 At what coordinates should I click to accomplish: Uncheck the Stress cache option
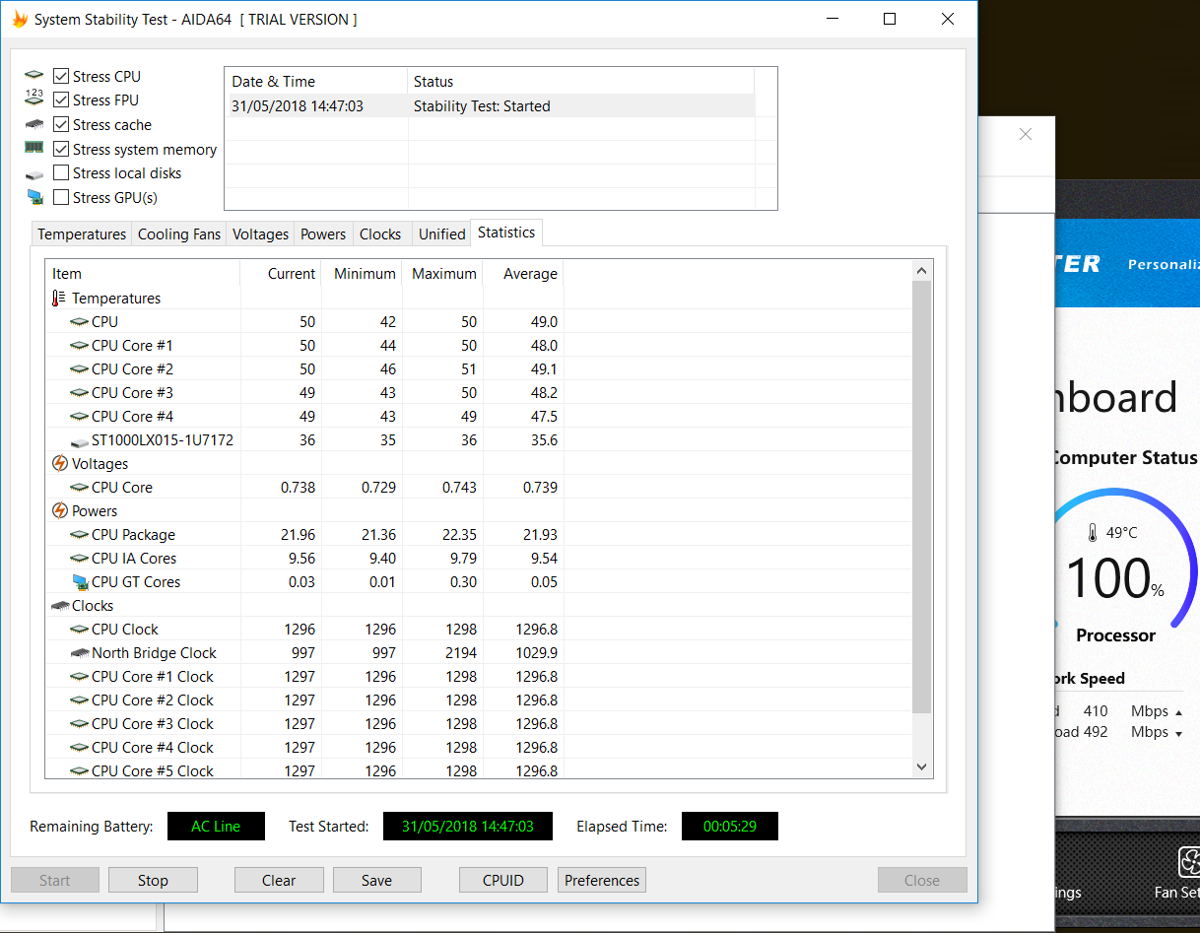pyautogui.click(x=61, y=124)
